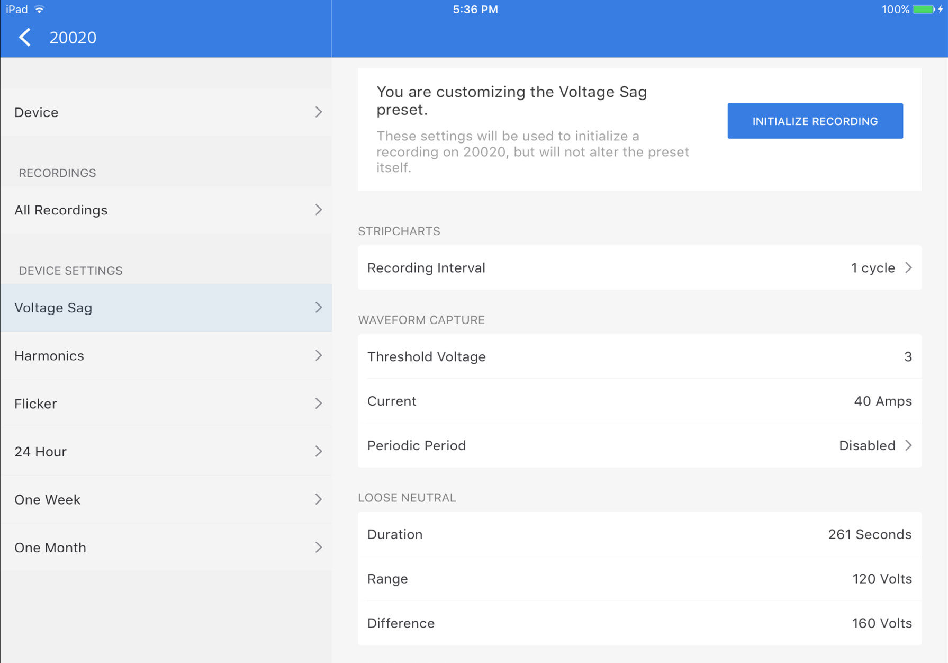Select the Current value of 40 Amps
The height and width of the screenshot is (663, 948).
pyautogui.click(x=635, y=401)
